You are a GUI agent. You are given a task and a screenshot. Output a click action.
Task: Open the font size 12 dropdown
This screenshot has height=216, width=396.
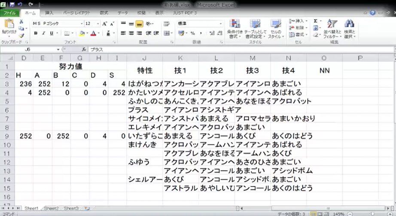coord(98,24)
